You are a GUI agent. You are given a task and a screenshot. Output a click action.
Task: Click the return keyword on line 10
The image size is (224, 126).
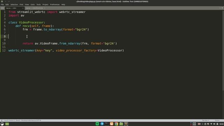click(x=28, y=43)
